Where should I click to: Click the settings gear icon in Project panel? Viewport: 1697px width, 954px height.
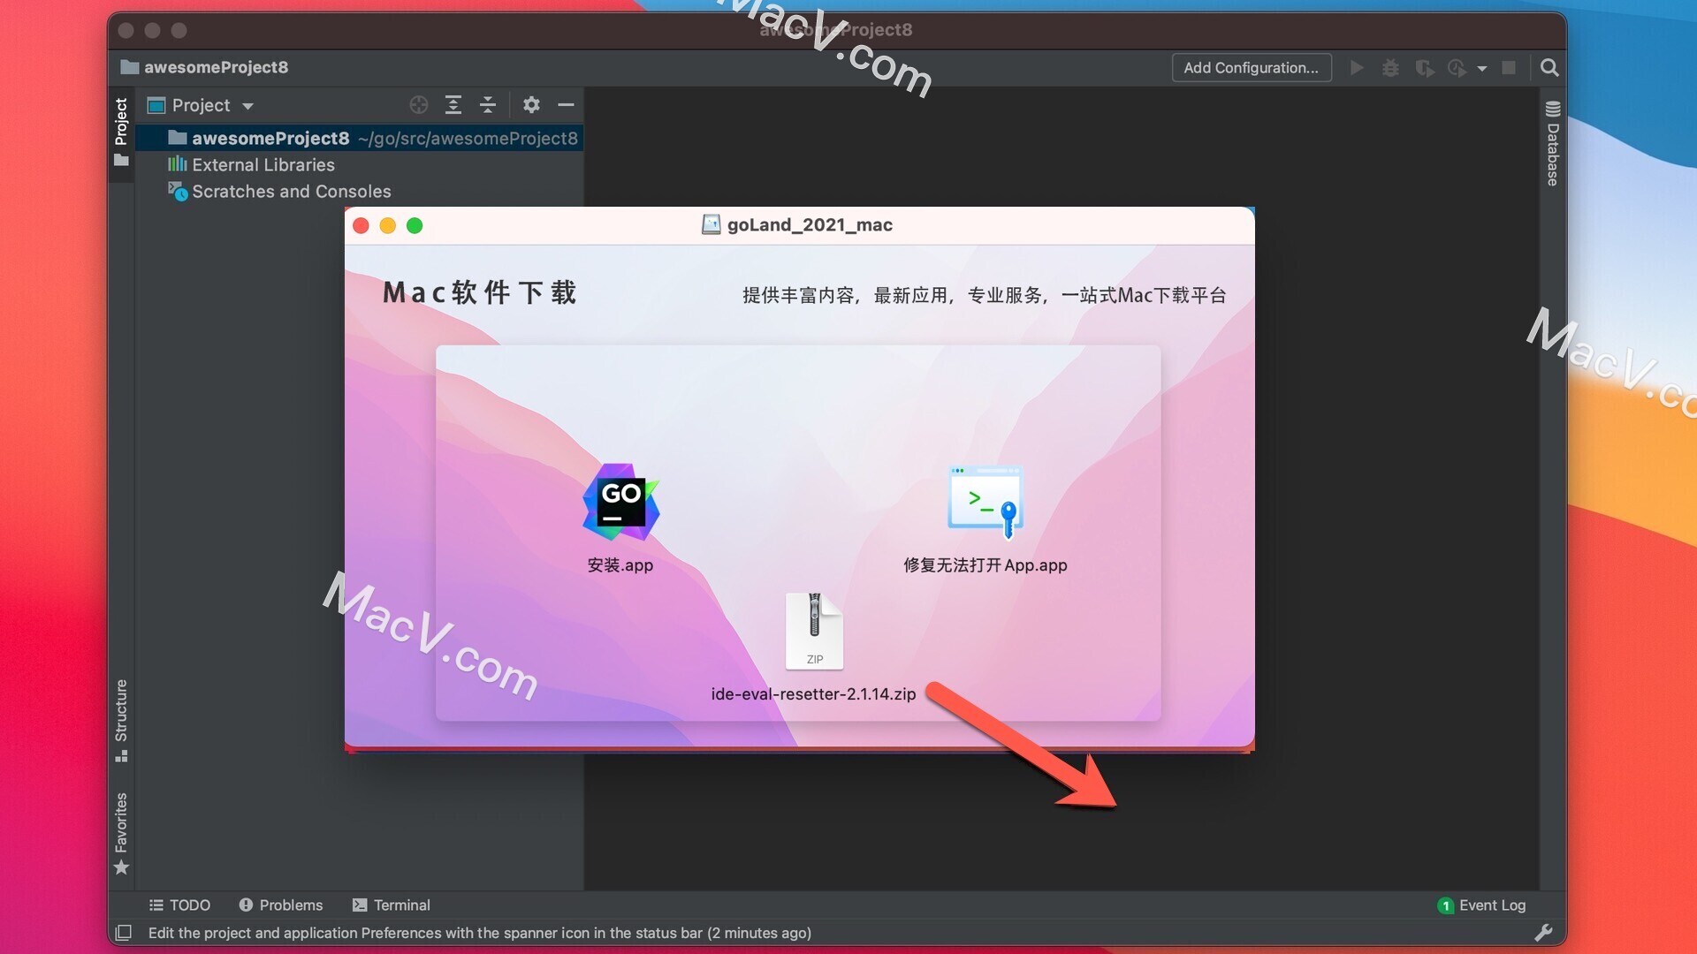tap(530, 105)
